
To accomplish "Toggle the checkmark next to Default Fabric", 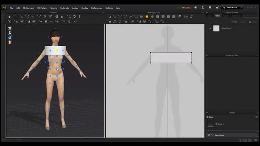I will click(x=210, y=28).
